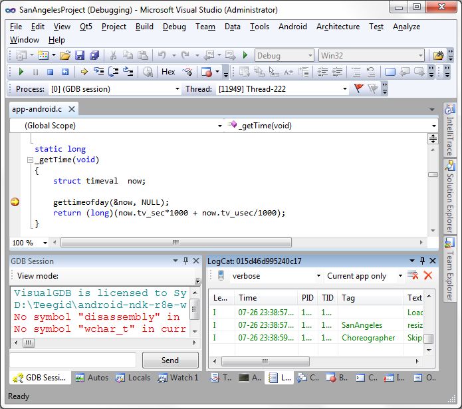This screenshot has width=462, height=409.
Task: Click the Add New Item icon
Action: [x=43, y=55]
